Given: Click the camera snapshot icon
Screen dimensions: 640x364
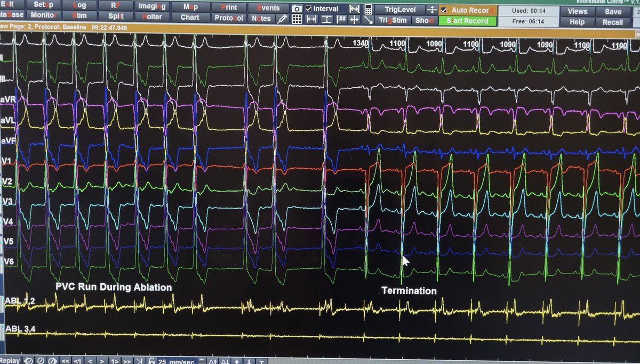Looking at the screenshot, I should 297,9.
